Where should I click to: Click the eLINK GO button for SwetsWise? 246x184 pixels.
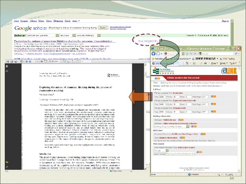pos(213,96)
